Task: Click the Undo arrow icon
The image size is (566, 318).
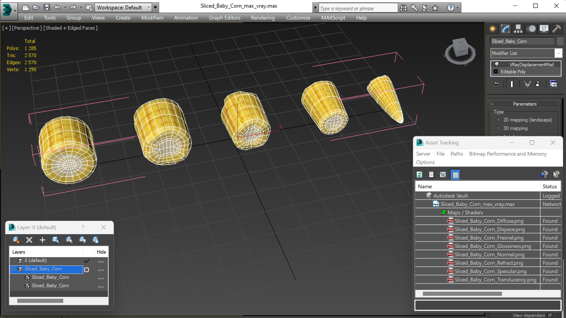Action: click(57, 7)
